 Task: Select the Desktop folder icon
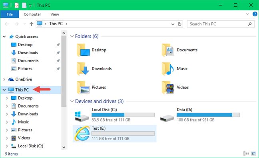(x=83, y=50)
